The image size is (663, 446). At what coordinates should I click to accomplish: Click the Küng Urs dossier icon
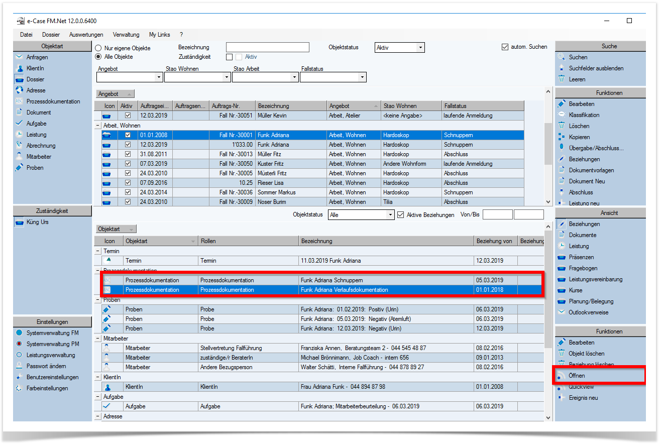[x=19, y=222]
